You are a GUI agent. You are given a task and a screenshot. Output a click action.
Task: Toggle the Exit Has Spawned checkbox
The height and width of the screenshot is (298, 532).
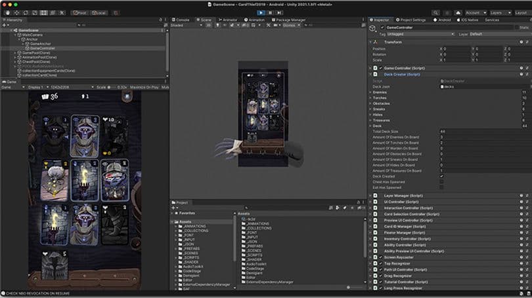(x=442, y=187)
